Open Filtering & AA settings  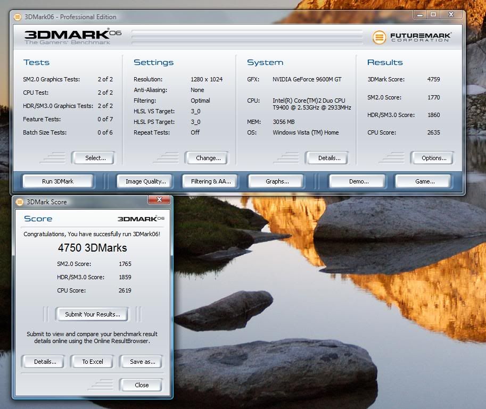(x=211, y=181)
